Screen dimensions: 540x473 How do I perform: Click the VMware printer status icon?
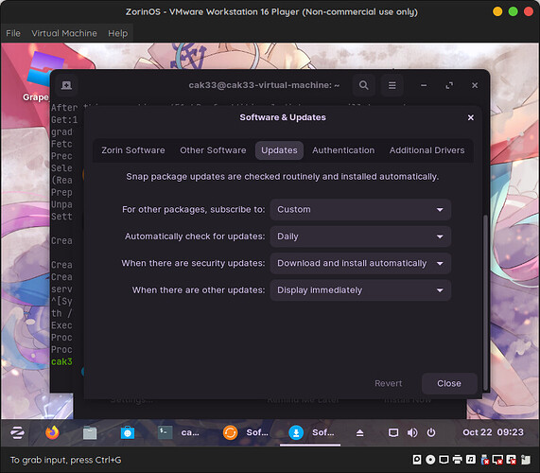point(458,460)
